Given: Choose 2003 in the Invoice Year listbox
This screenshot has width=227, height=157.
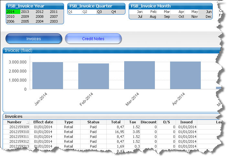Looking at the screenshot, I should [x=54, y=21].
